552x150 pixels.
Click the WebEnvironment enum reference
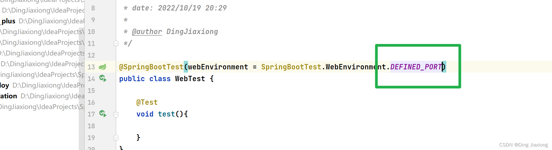pyautogui.click(x=356, y=67)
